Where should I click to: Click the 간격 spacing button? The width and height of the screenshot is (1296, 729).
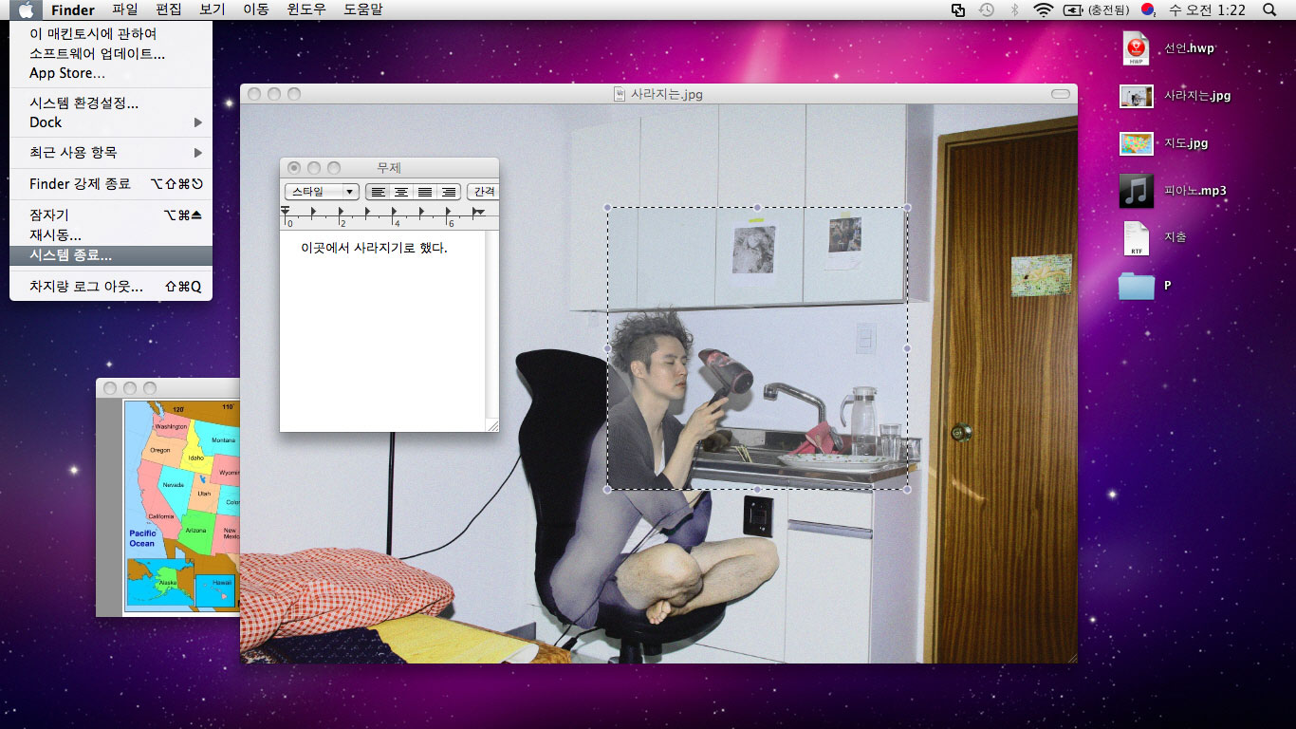[x=483, y=192]
